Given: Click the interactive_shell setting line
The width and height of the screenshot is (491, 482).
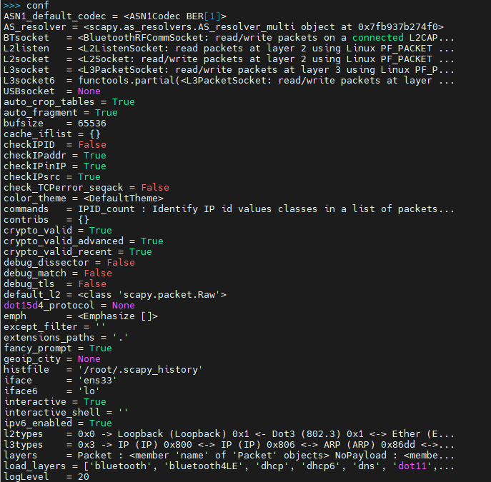Looking at the screenshot, I should (66, 413).
